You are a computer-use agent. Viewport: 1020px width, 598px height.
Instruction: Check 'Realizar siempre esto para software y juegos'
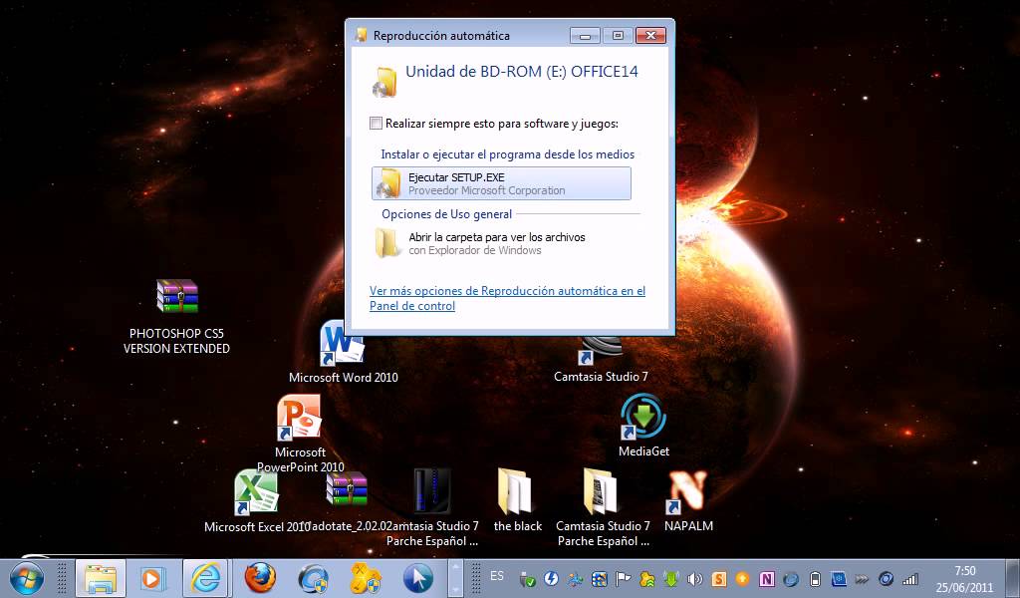(376, 123)
